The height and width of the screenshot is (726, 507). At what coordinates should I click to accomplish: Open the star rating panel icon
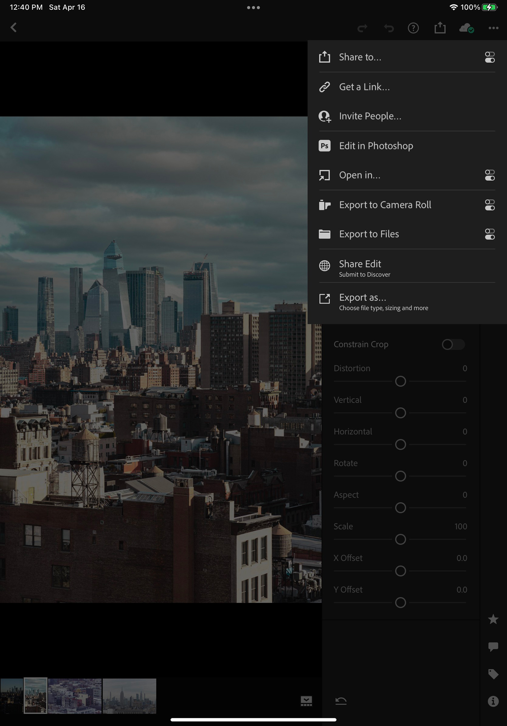[493, 619]
